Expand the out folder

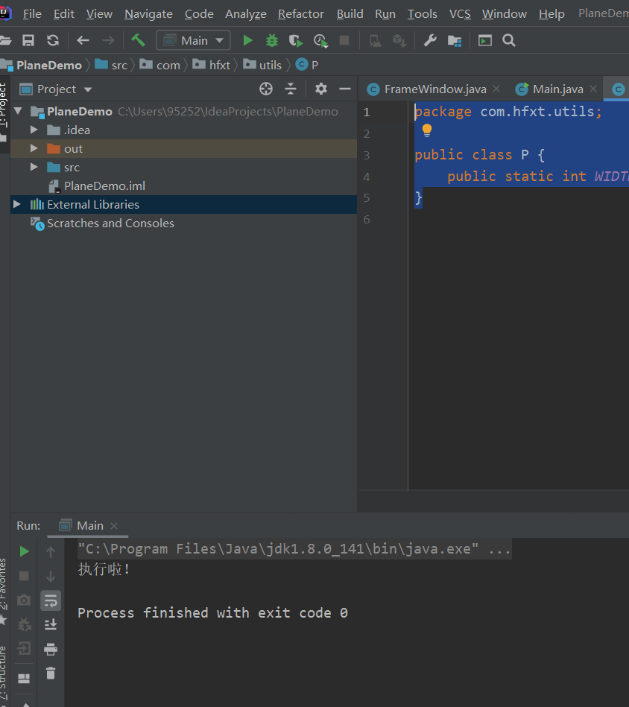(x=34, y=148)
